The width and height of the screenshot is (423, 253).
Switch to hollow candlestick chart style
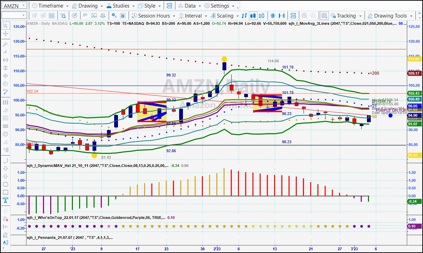pos(262,16)
